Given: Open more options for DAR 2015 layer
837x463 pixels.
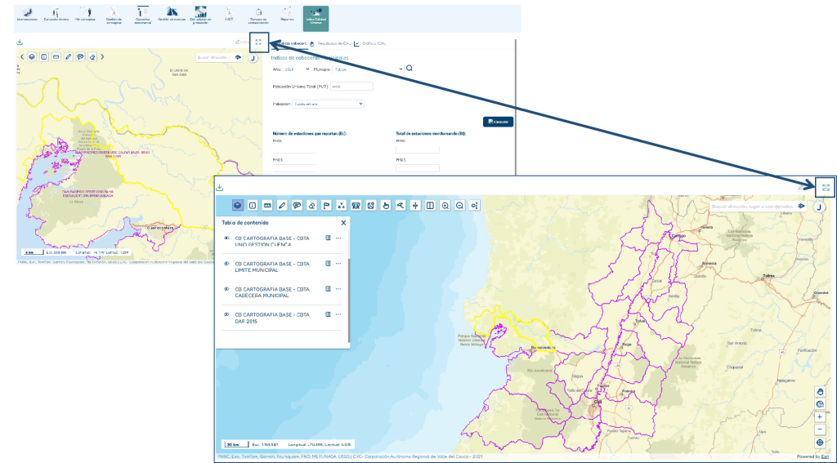Looking at the screenshot, I should [x=338, y=314].
